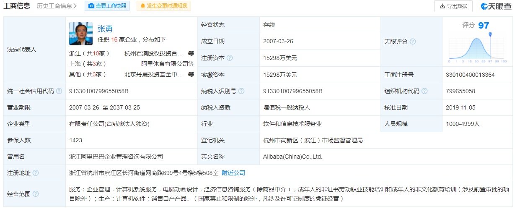515x209 pixels.
Task: Click 张勇's profile photo
Action: pyautogui.click(x=81, y=34)
